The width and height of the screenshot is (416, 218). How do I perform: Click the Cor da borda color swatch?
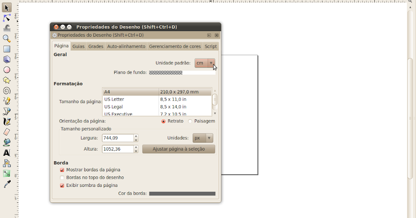[x=182, y=194]
